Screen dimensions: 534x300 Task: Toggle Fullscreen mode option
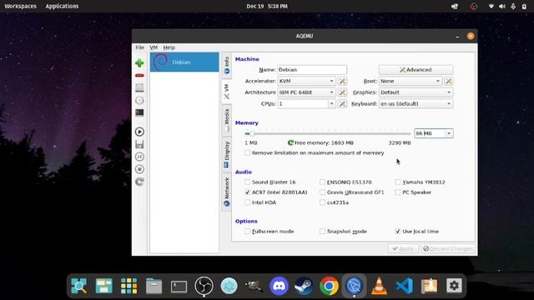pyautogui.click(x=247, y=232)
